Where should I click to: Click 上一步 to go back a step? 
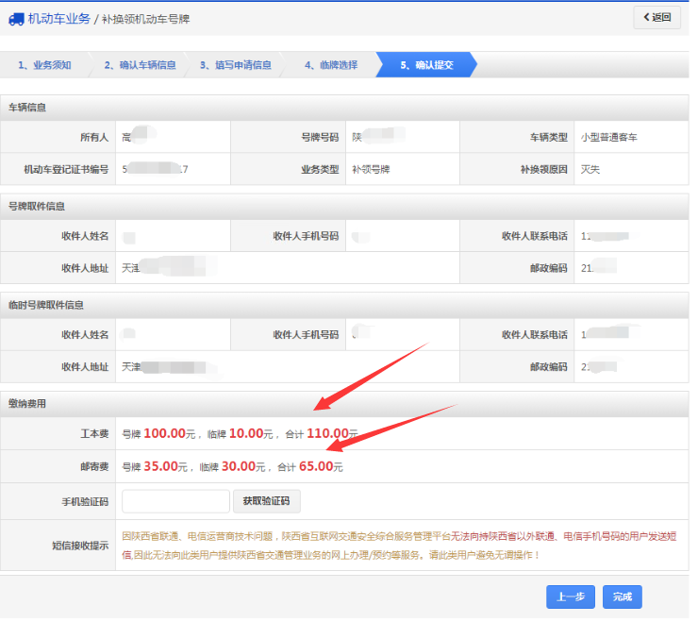(x=570, y=597)
